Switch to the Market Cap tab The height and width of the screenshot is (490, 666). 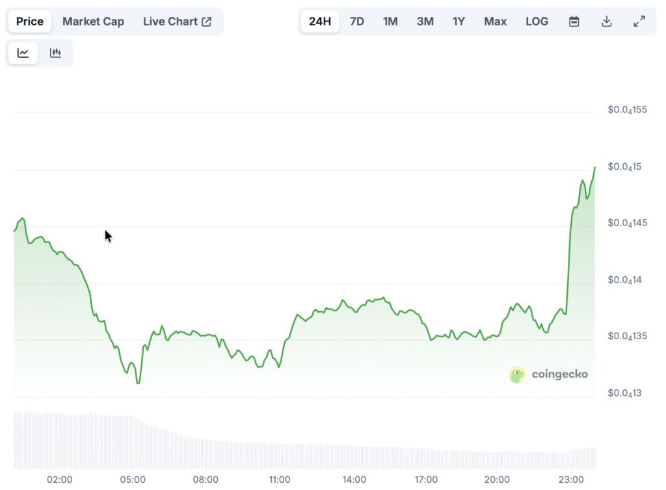tap(93, 21)
